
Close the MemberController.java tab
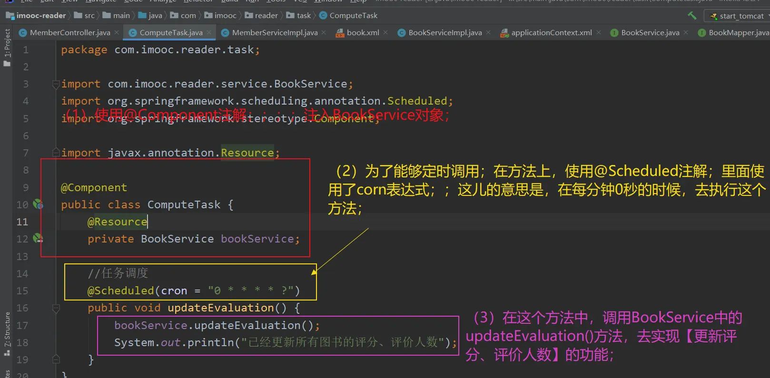[x=117, y=32]
